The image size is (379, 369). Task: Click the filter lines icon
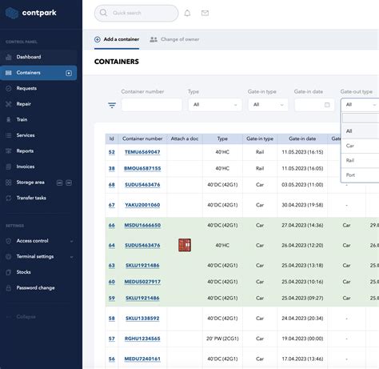[x=112, y=105]
